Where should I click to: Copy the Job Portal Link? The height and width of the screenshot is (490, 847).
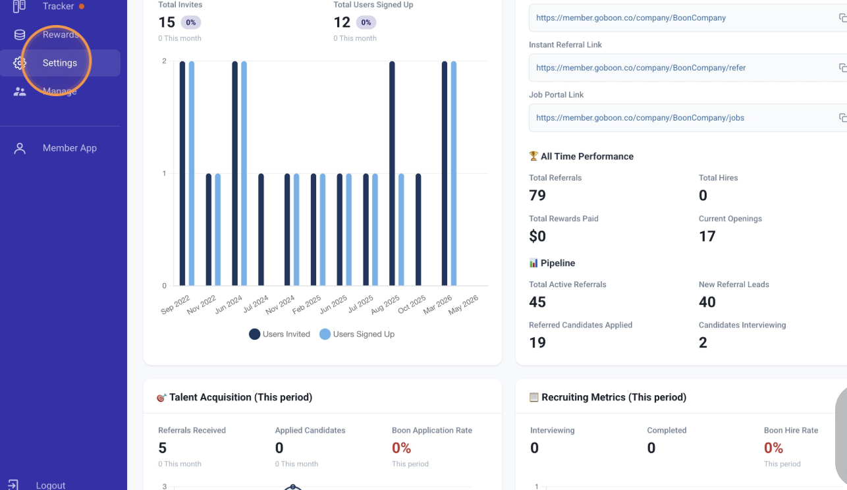pyautogui.click(x=842, y=118)
